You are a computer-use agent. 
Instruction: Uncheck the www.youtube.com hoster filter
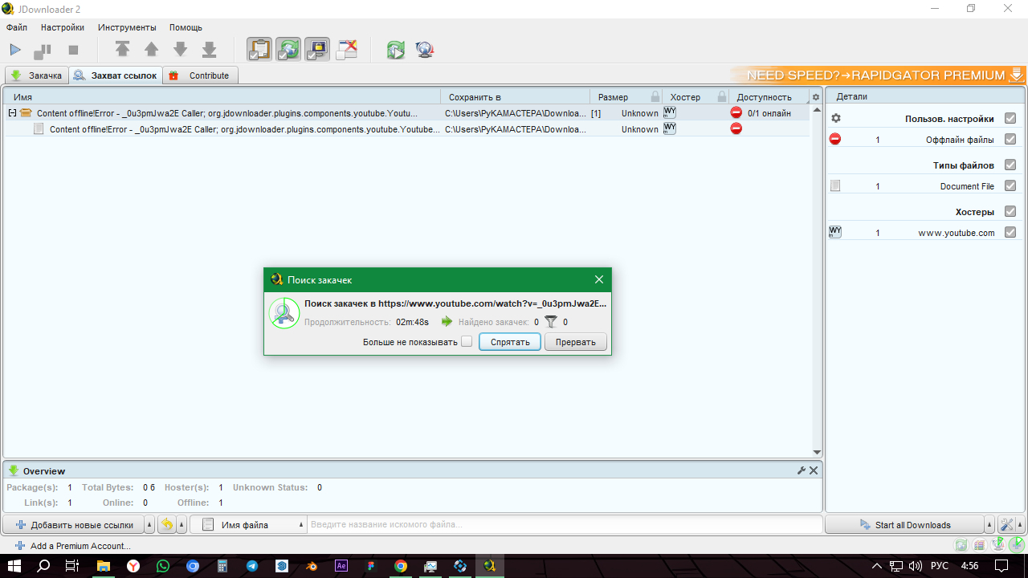[1010, 233]
